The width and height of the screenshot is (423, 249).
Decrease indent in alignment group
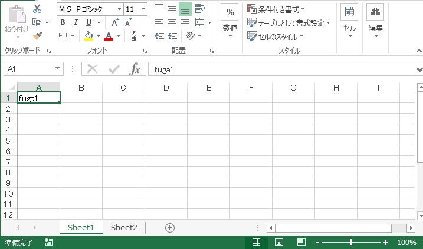point(159,36)
